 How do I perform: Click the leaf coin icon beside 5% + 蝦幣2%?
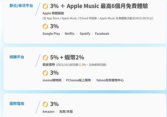[x=45, y=58]
